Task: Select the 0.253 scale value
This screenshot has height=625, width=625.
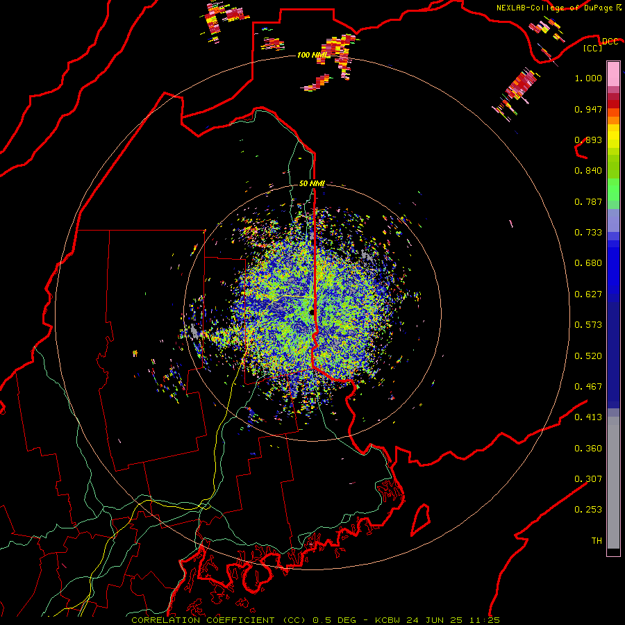Action: (x=588, y=510)
